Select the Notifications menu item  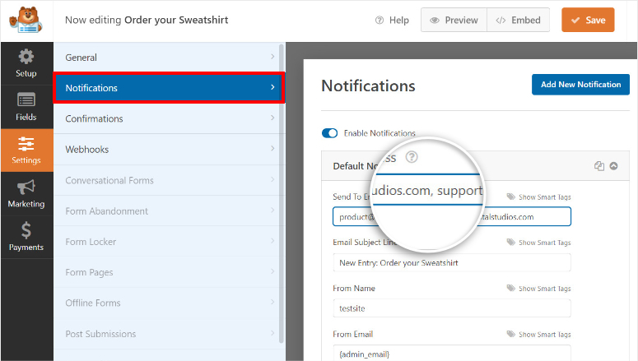(x=169, y=88)
